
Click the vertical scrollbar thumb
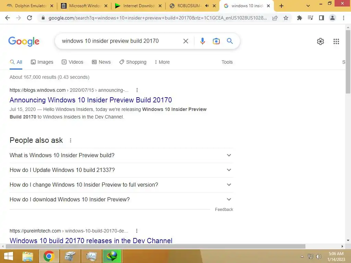[x=348, y=62]
